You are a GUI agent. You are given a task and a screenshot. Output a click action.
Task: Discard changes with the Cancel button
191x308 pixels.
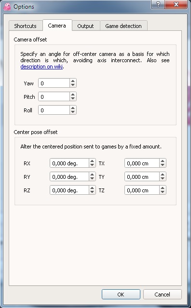(x=163, y=294)
